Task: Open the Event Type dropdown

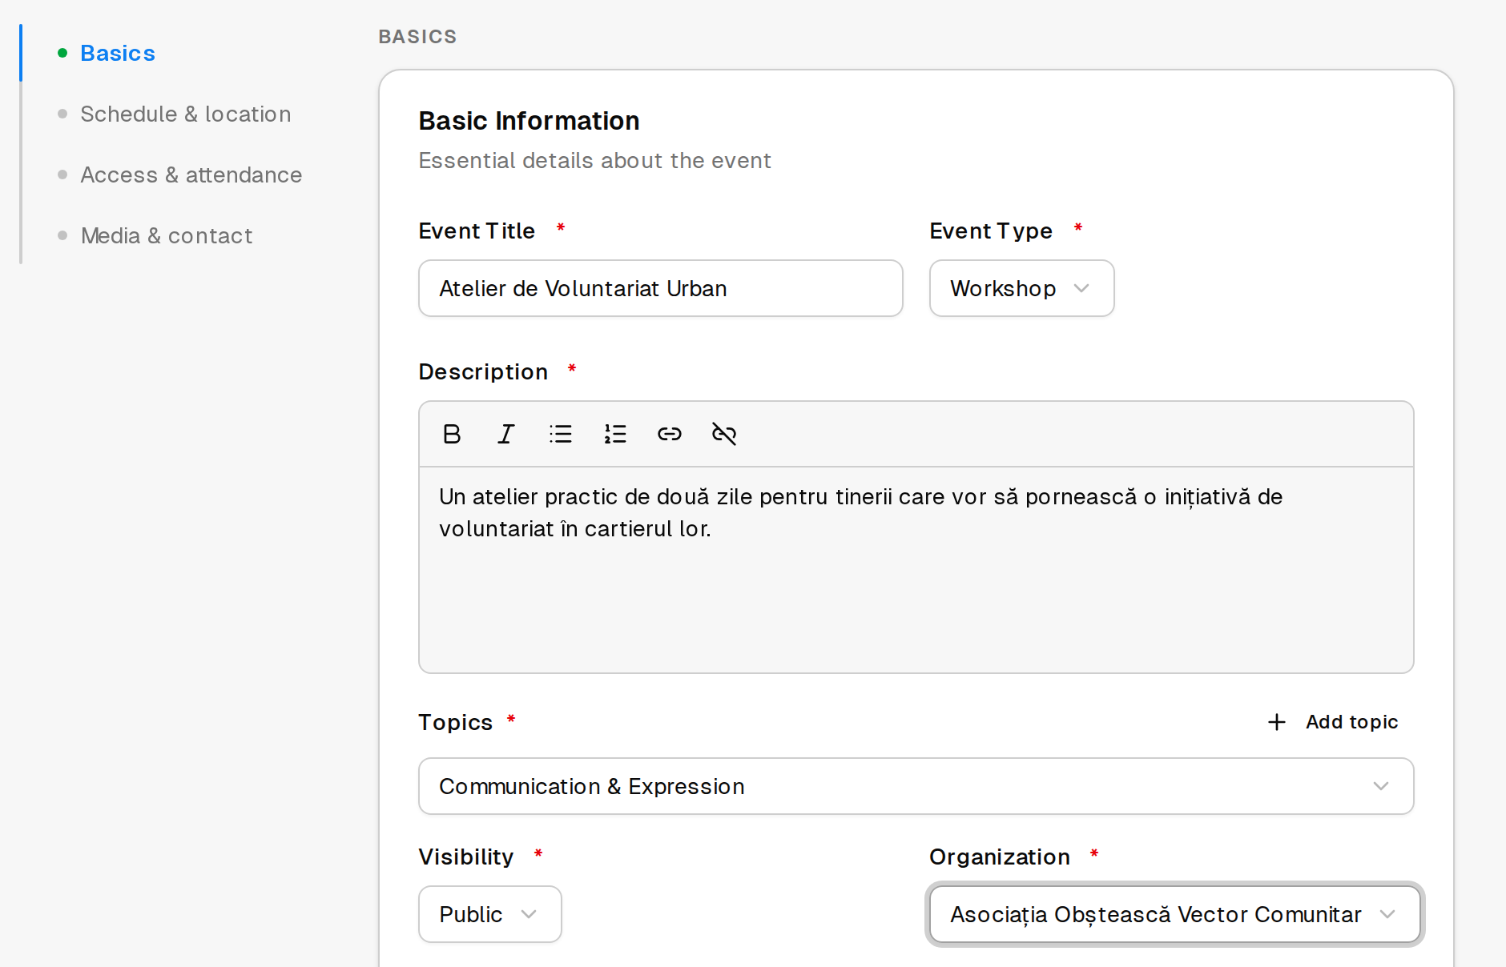Action: (1021, 288)
